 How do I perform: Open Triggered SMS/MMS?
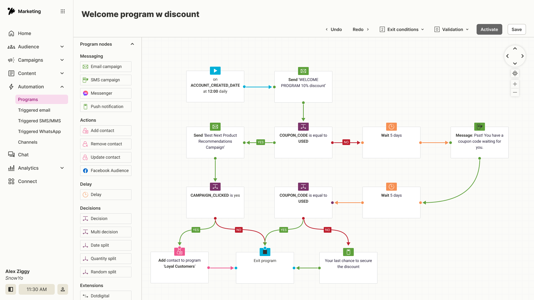tap(39, 121)
